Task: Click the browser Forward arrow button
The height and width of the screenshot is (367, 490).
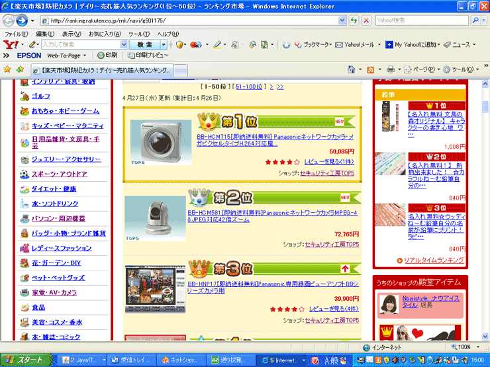Action: click(22, 20)
